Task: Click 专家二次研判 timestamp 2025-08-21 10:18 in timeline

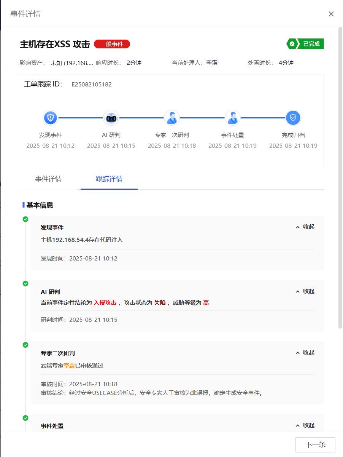Action: pos(172,146)
